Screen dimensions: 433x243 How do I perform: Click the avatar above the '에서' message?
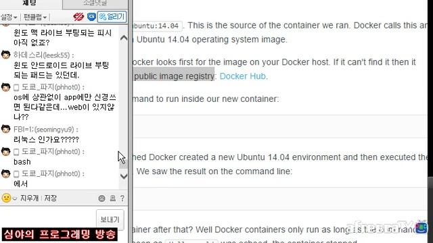pos(5,173)
